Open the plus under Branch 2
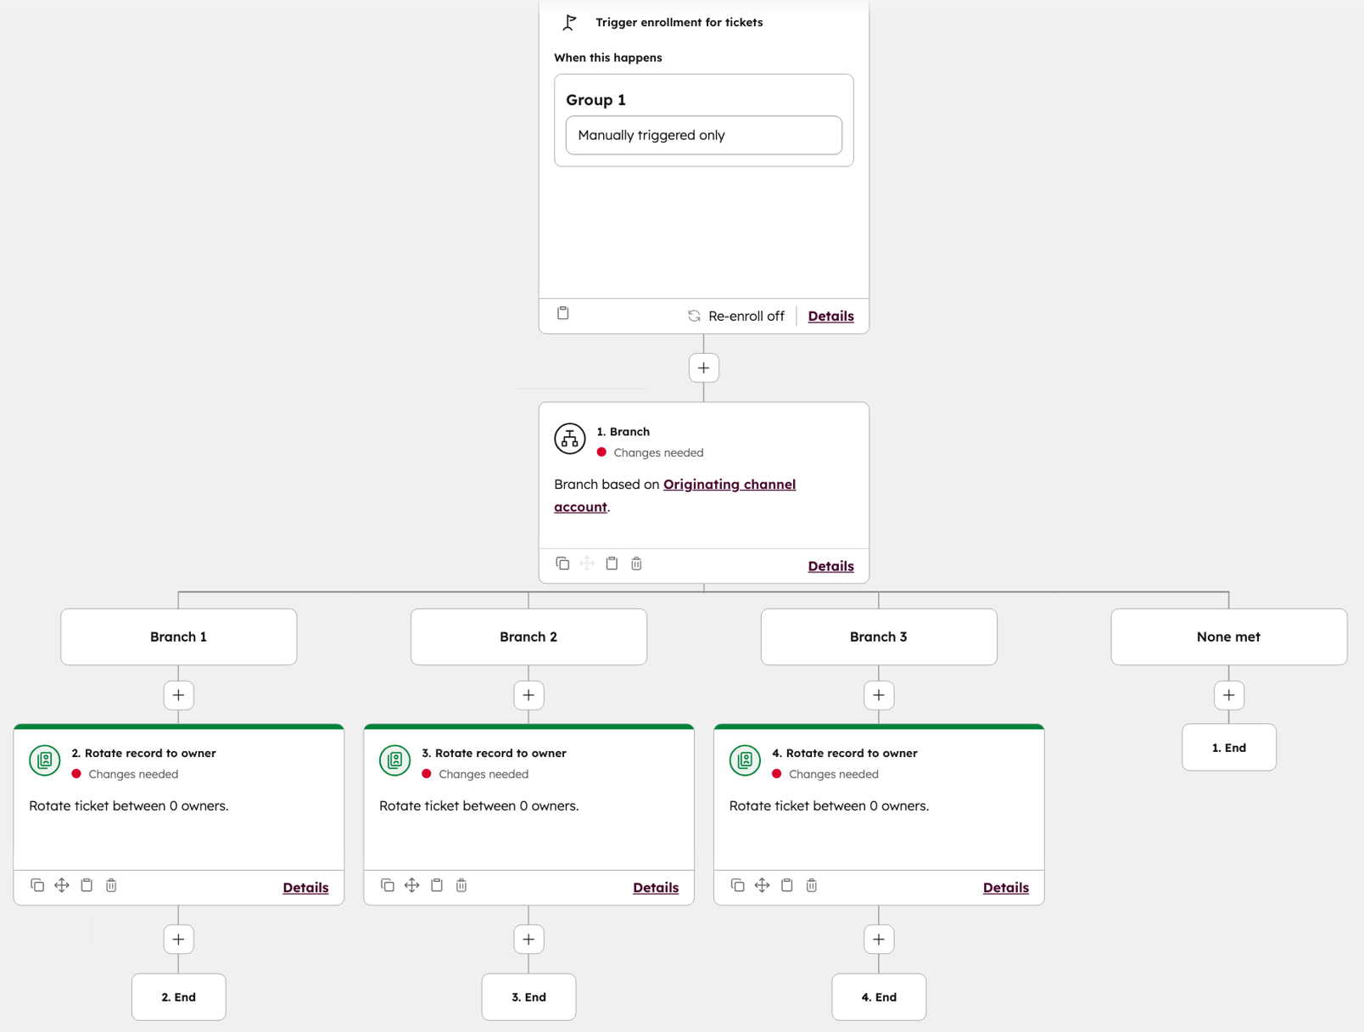The image size is (1364, 1032). [528, 694]
